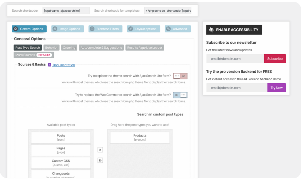
Task: Click the PREMIUM badge
Action: click(44, 55)
